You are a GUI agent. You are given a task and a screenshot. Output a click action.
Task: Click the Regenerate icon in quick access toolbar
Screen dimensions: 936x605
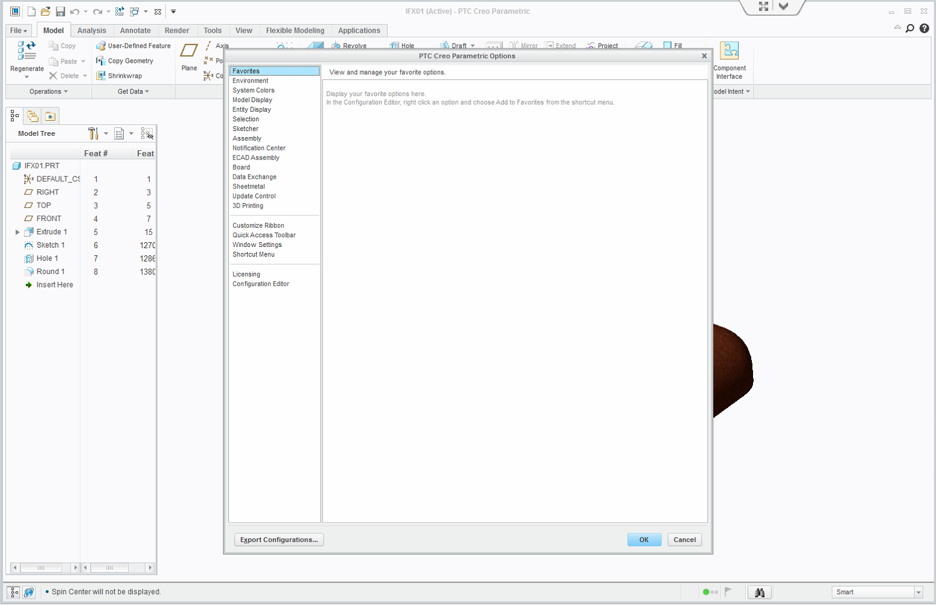[x=120, y=11]
